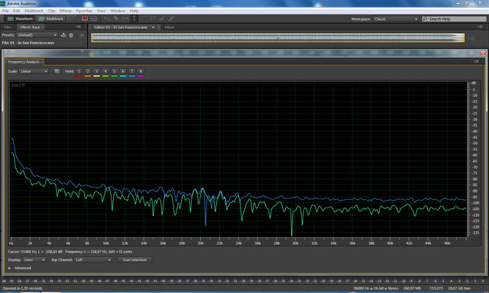Screen dimensions: 489x293
Task: Close the Frequency Analysis tab
Action: 42,62
